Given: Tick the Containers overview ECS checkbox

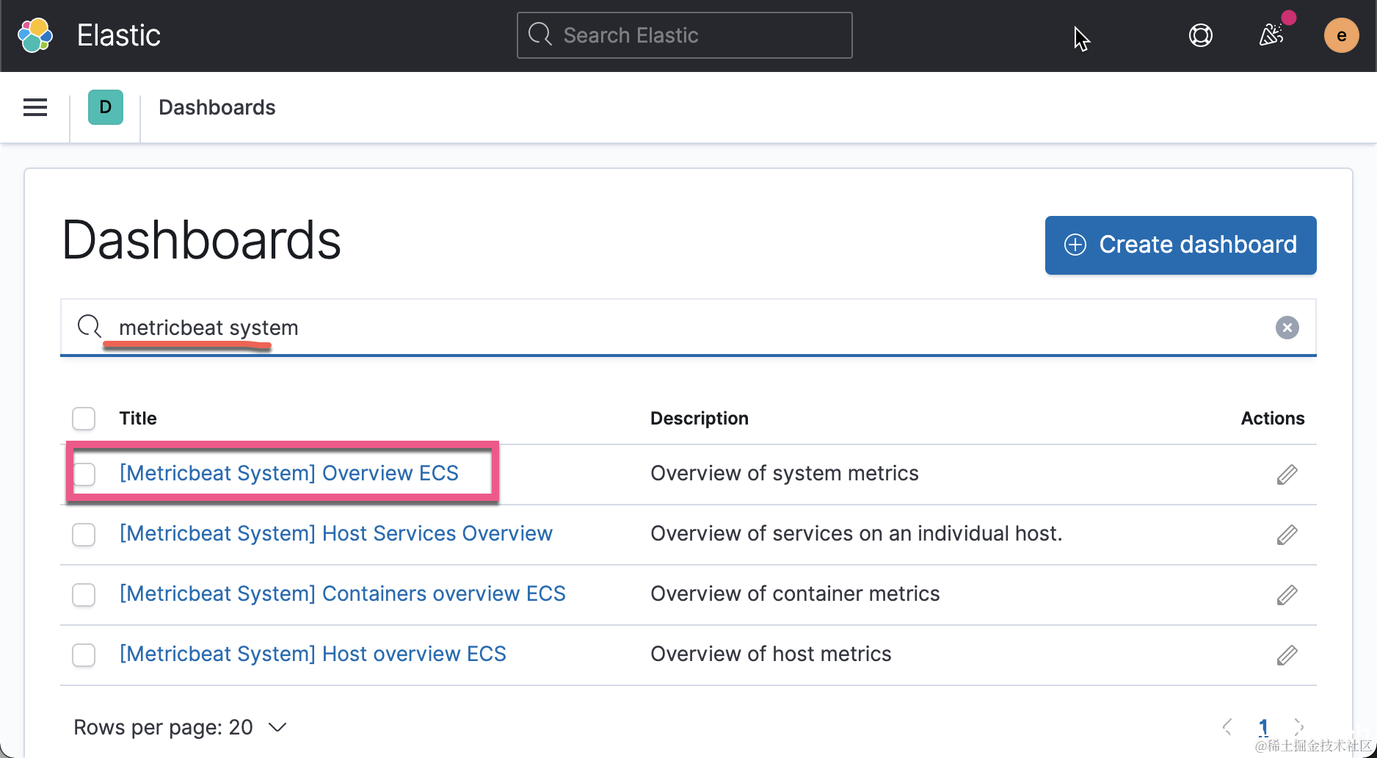Looking at the screenshot, I should point(84,595).
